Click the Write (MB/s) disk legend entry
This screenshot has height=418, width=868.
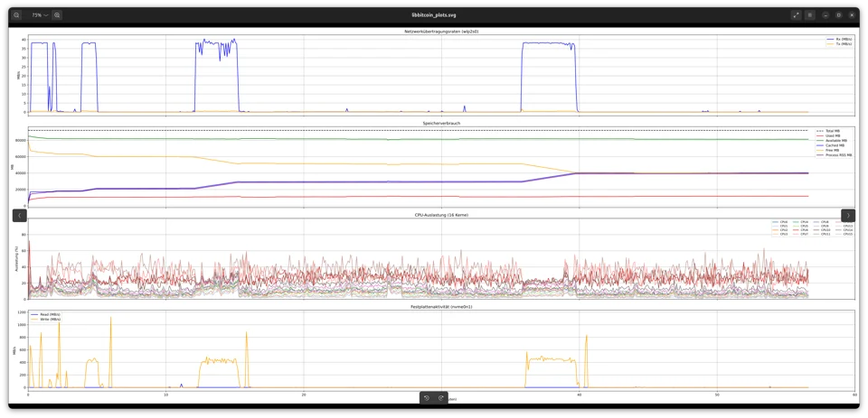coord(47,319)
